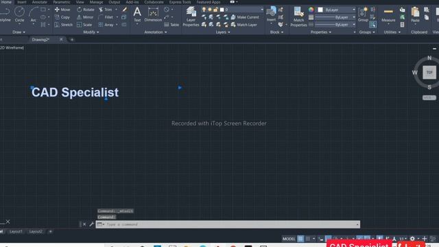The image size is (439, 247).
Task: Click the Erase pencil icon in Modify
Action: click(x=124, y=10)
